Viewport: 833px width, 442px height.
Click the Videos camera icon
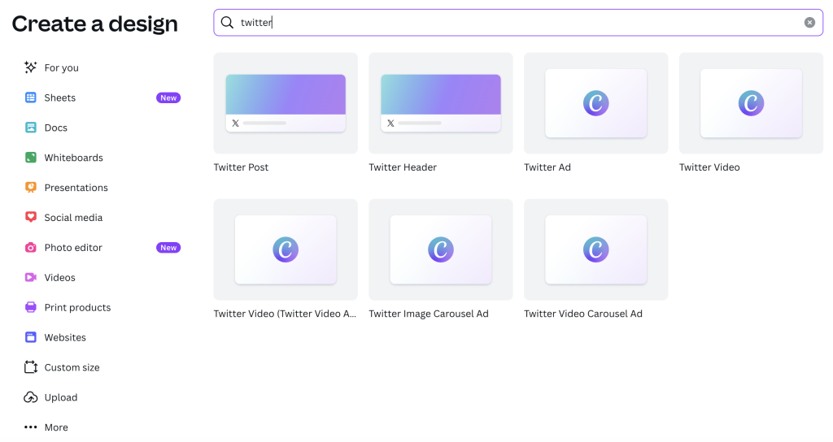pos(31,278)
